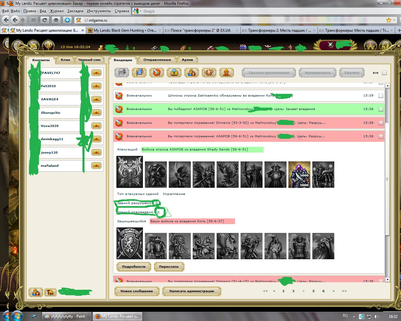Open the trophy rating icon in top bar
The image size is (401, 321).
point(48,46)
